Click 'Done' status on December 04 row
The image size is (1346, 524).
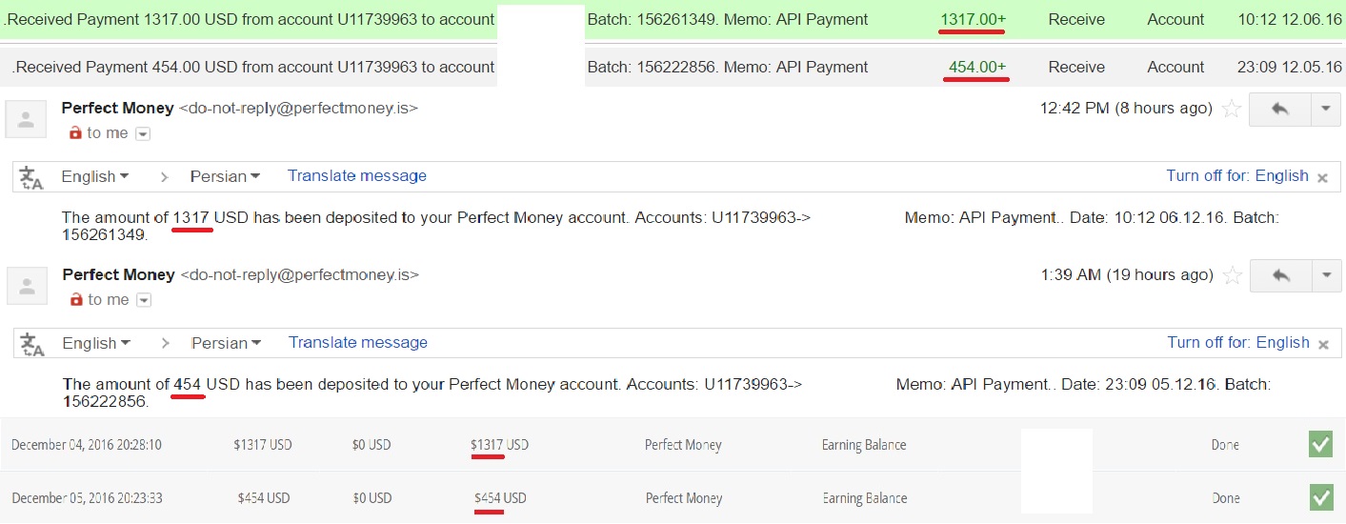tap(1225, 445)
